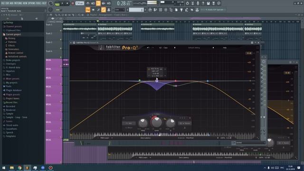The image size is (304, 171).
Task: Click the Gain knob of the band
Action: (156, 122)
